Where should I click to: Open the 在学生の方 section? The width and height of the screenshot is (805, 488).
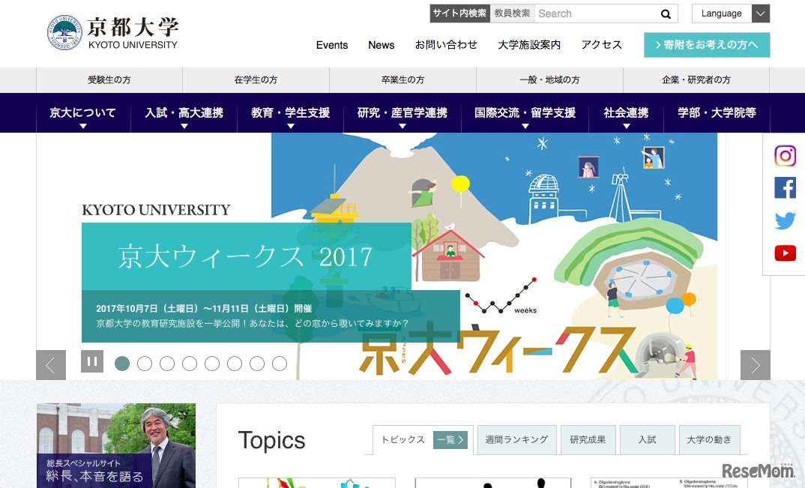pos(255,79)
